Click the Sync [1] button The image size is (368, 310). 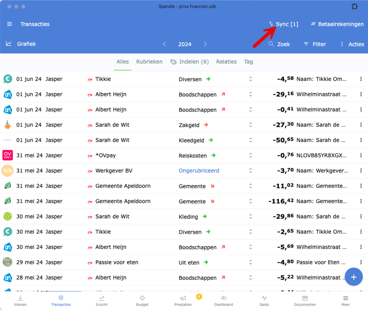284,24
